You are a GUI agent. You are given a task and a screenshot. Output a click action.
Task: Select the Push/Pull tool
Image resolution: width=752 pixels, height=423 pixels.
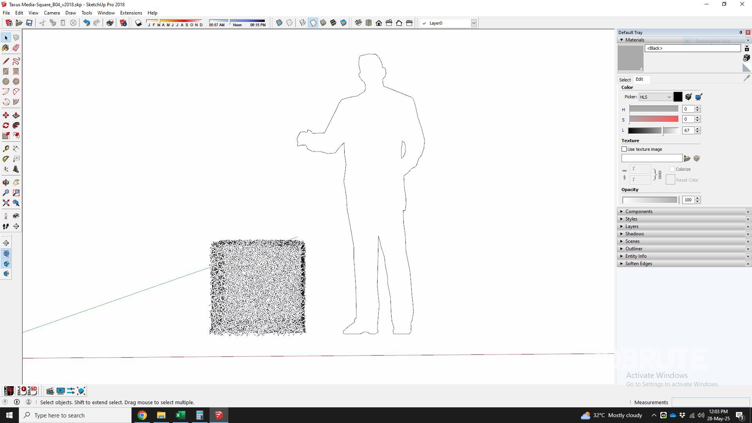(16, 115)
